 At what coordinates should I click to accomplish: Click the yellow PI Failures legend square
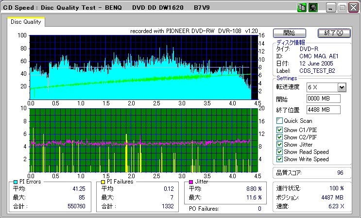pyautogui.click(x=103, y=182)
